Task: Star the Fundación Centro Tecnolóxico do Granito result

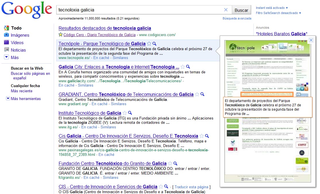Action: tap(170, 163)
